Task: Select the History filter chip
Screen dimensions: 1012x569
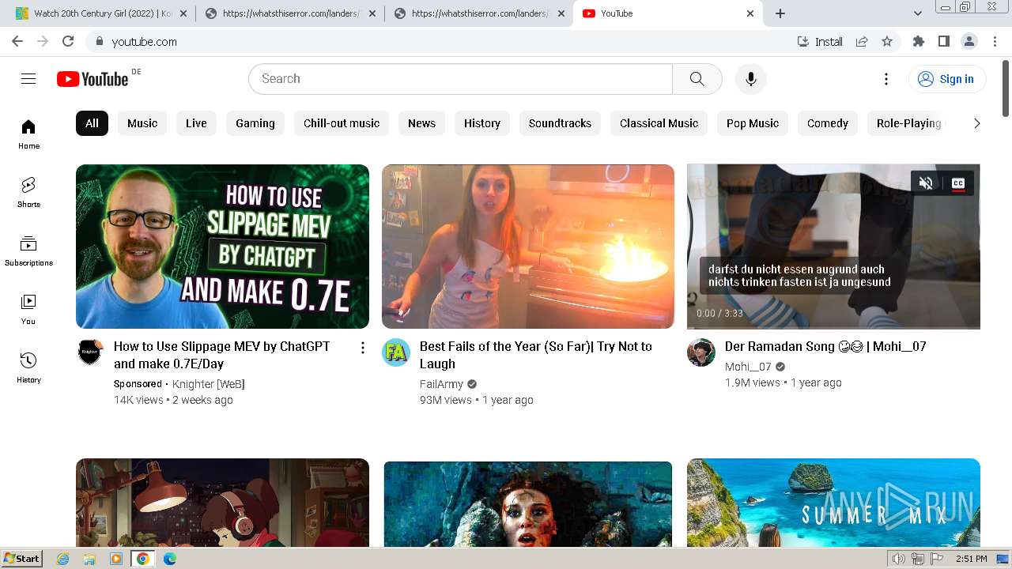Action: pos(482,123)
